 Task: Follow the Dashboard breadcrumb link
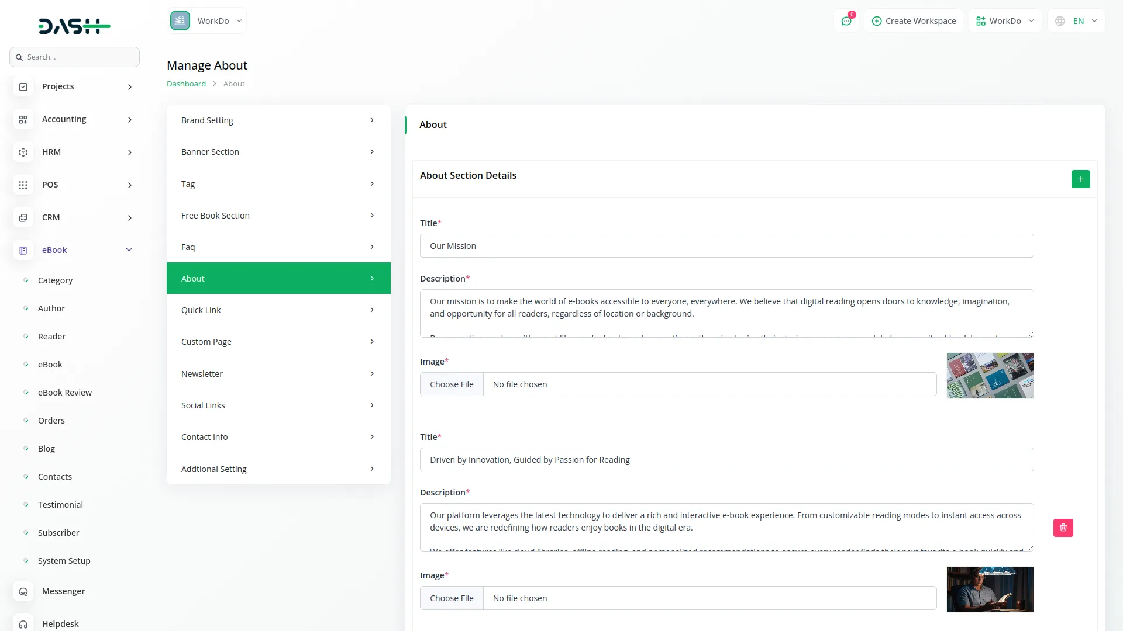[x=186, y=84]
